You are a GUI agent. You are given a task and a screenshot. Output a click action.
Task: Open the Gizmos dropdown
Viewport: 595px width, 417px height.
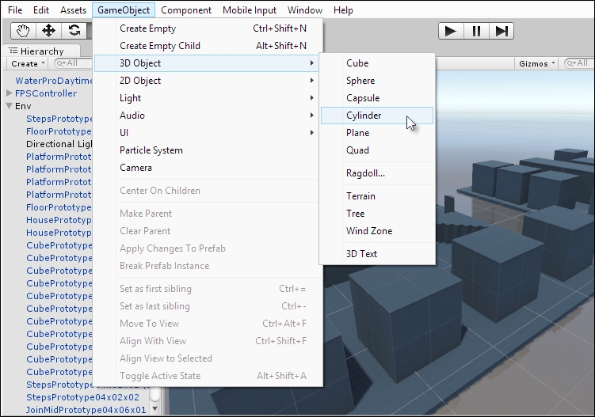pyautogui.click(x=536, y=63)
